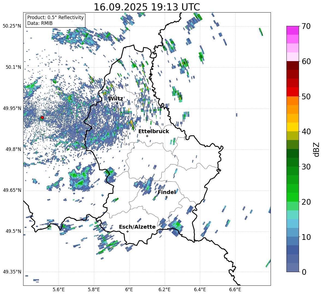
Task: Click the 50.25°N latitude label
Action: [x=12, y=26]
